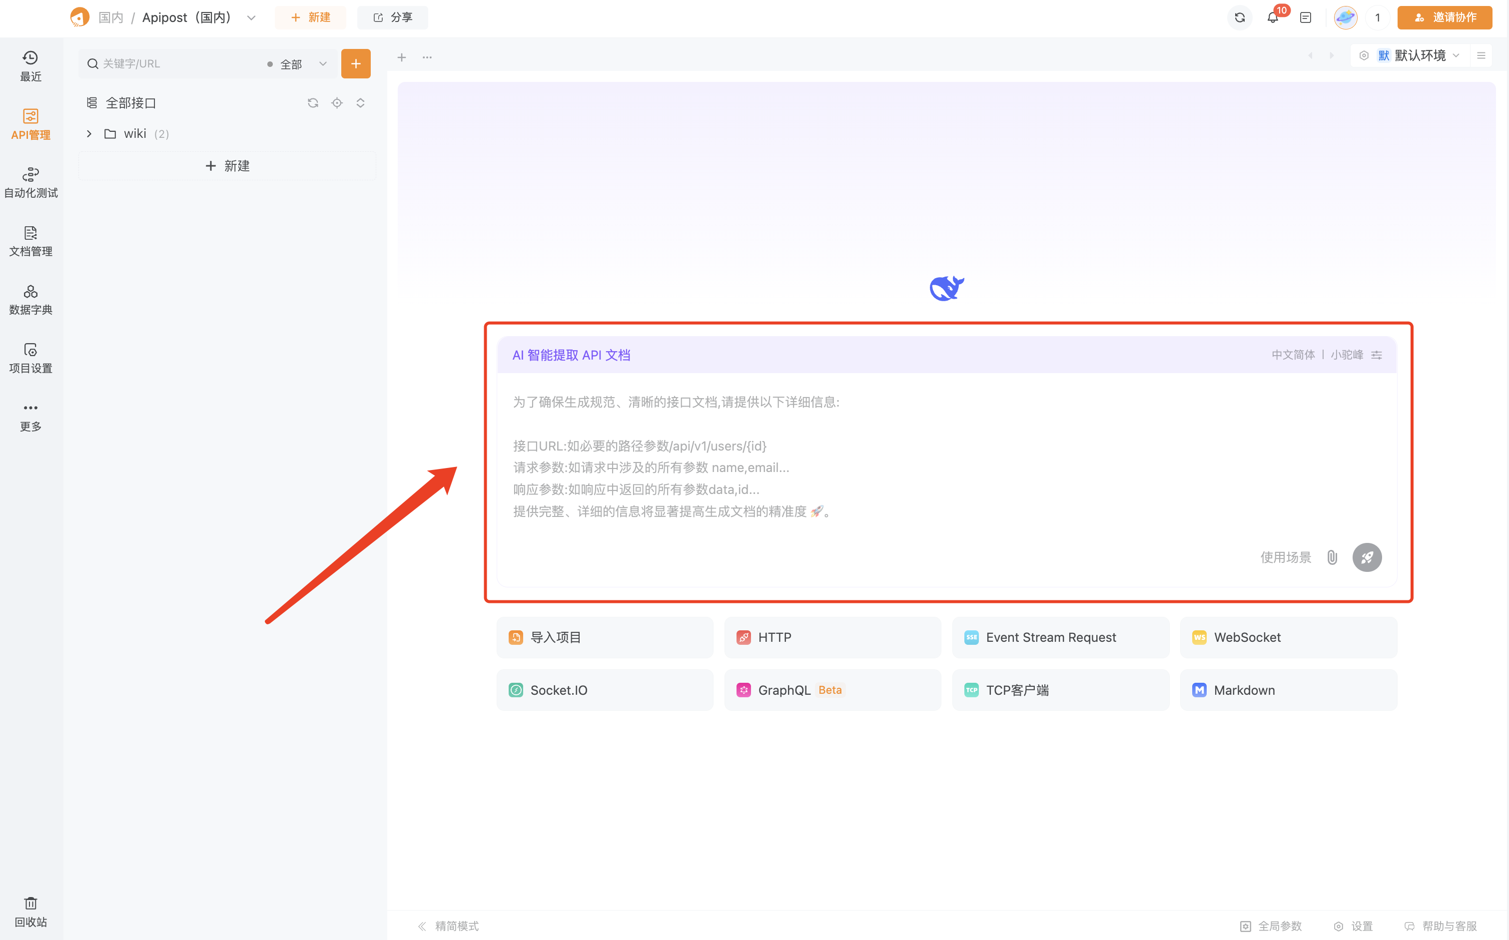Toggle locate-current-API in the interface list
1509x940 pixels.
pyautogui.click(x=337, y=102)
